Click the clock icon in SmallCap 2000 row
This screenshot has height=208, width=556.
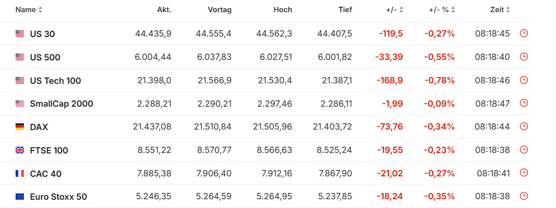pyautogui.click(x=524, y=103)
